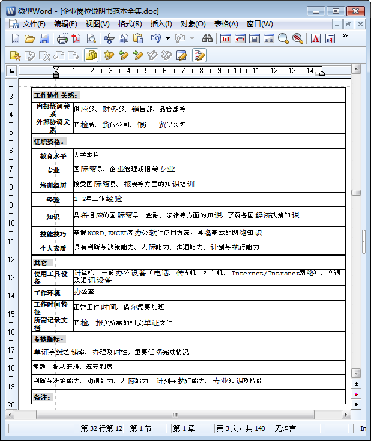This screenshot has height=441, width=371.
Task: Click page indicator 第3页，共140
Action: (x=241, y=428)
